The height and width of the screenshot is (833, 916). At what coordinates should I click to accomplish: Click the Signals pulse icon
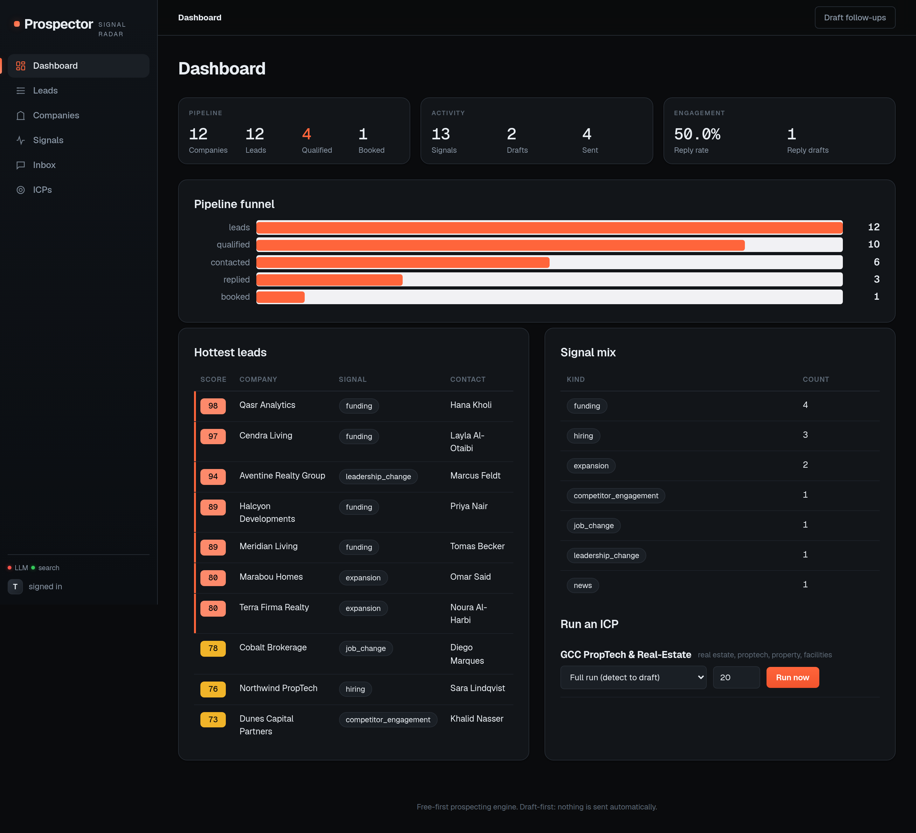pos(20,140)
